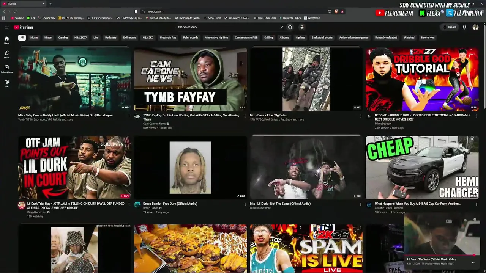The image size is (486, 273).
Task: Open Mix - Lil Durk Not The Same title
Action: (280, 204)
